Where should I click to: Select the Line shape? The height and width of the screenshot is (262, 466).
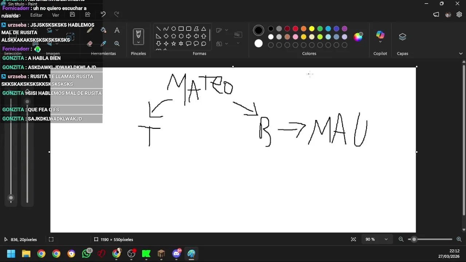pyautogui.click(x=158, y=29)
